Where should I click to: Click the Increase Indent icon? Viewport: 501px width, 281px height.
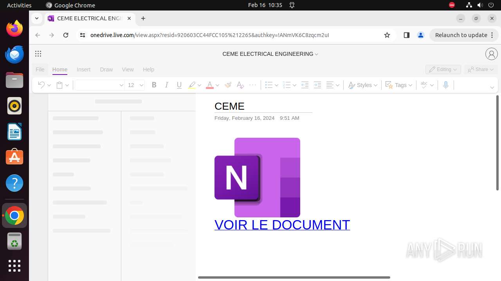[x=317, y=85]
